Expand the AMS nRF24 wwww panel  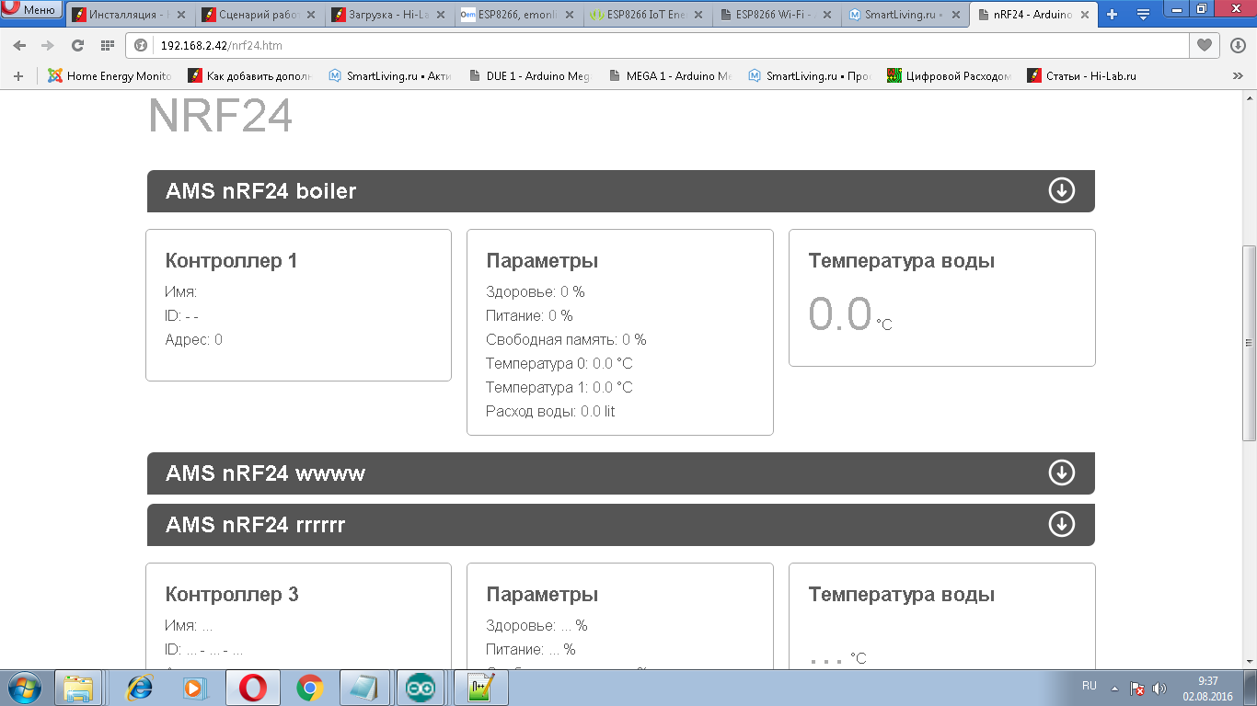tap(1061, 473)
